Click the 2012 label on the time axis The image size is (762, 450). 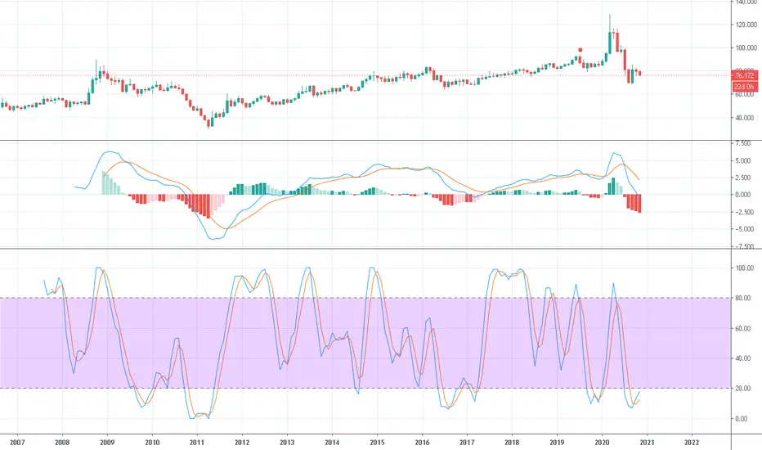[242, 442]
